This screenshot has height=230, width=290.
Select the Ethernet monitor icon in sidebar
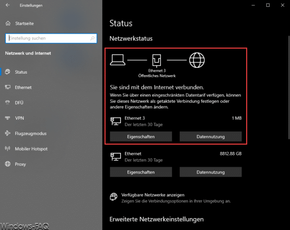coord(8,87)
